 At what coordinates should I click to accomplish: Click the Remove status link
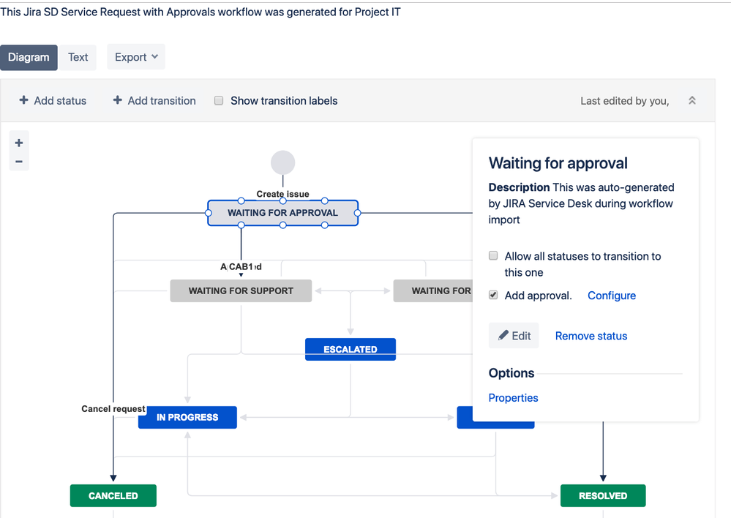pyautogui.click(x=591, y=336)
